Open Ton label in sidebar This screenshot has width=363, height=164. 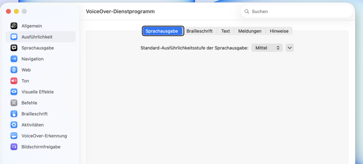(25, 81)
